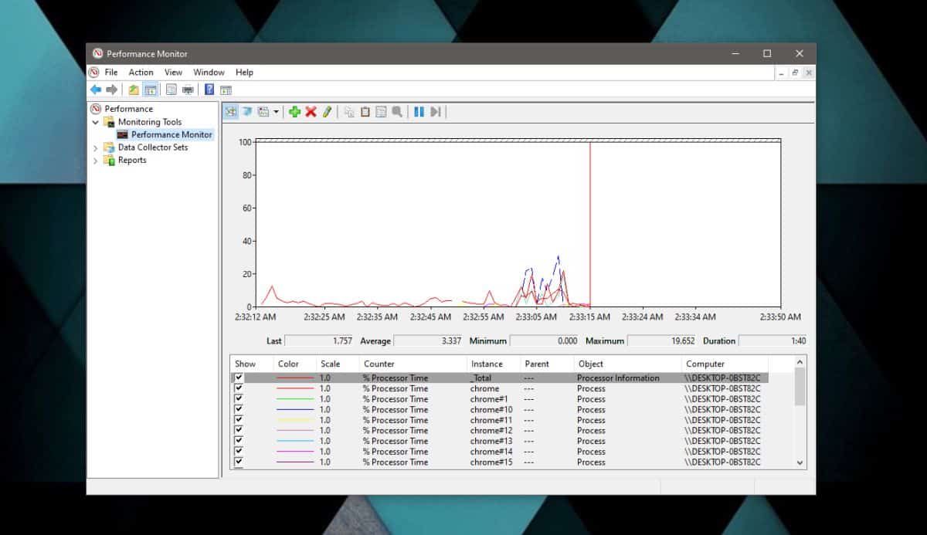Open the File menu
Screen dimensions: 927x535
[x=111, y=72]
